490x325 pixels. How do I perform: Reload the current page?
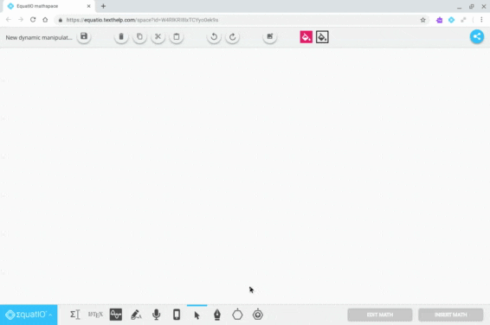[33, 20]
